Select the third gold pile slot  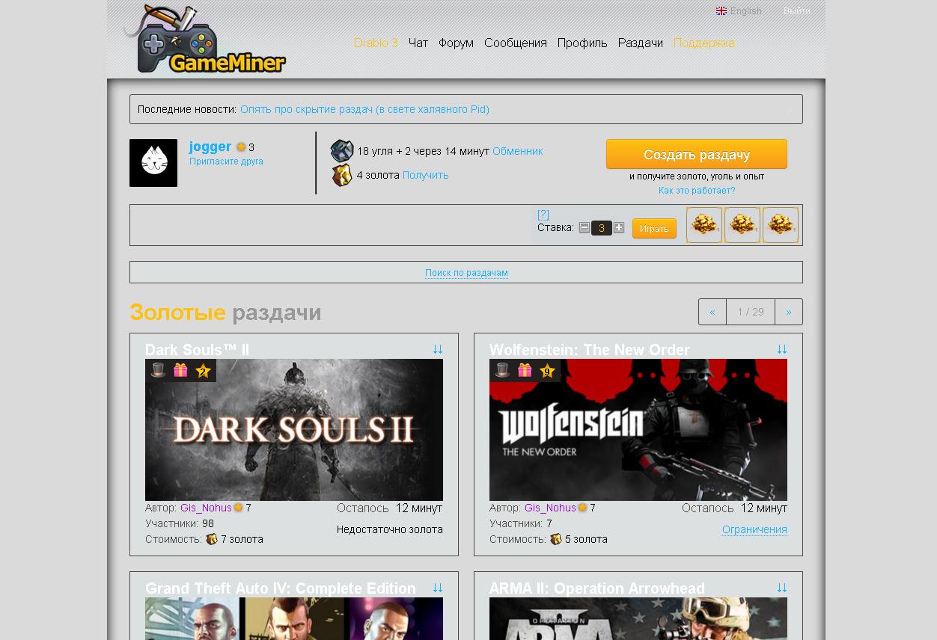point(781,225)
